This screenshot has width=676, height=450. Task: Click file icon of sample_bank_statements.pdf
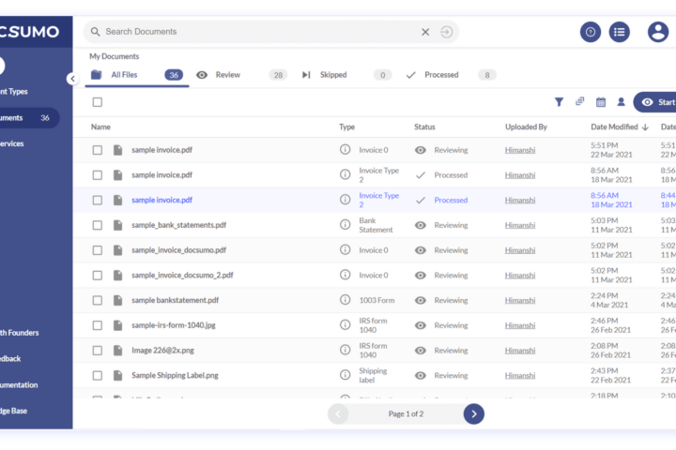click(x=117, y=225)
